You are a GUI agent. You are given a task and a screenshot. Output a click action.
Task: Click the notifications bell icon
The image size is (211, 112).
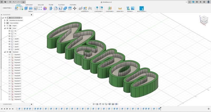point(200,2)
